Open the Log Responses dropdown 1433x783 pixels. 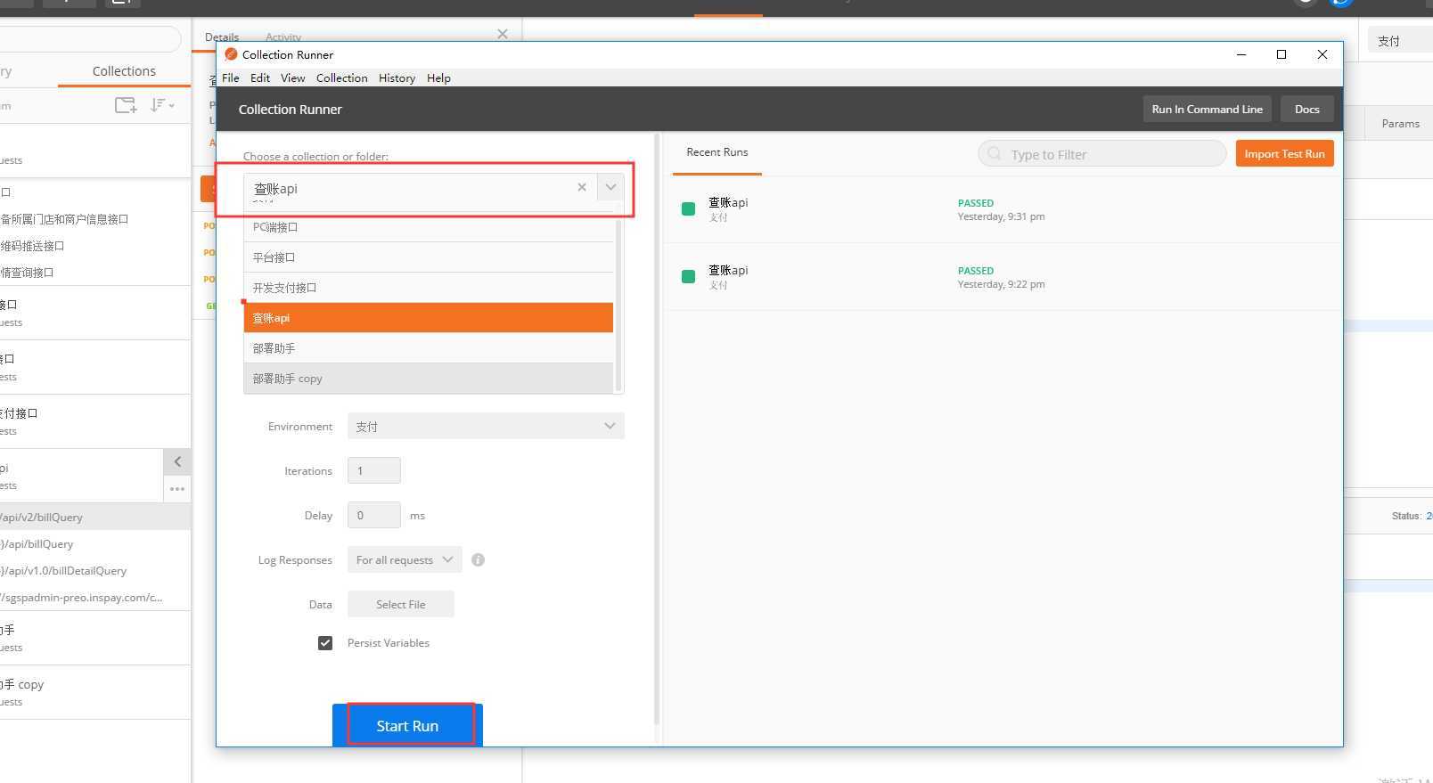click(x=405, y=560)
